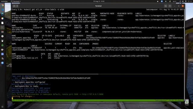Click the cluster IP 10.104.99.63

click(x=51, y=28)
